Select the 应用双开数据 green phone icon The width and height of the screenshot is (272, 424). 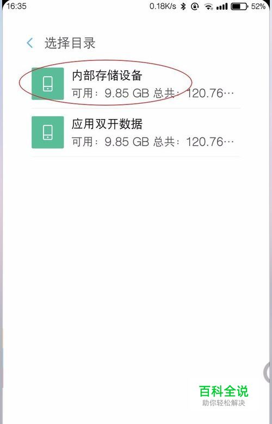point(48,132)
